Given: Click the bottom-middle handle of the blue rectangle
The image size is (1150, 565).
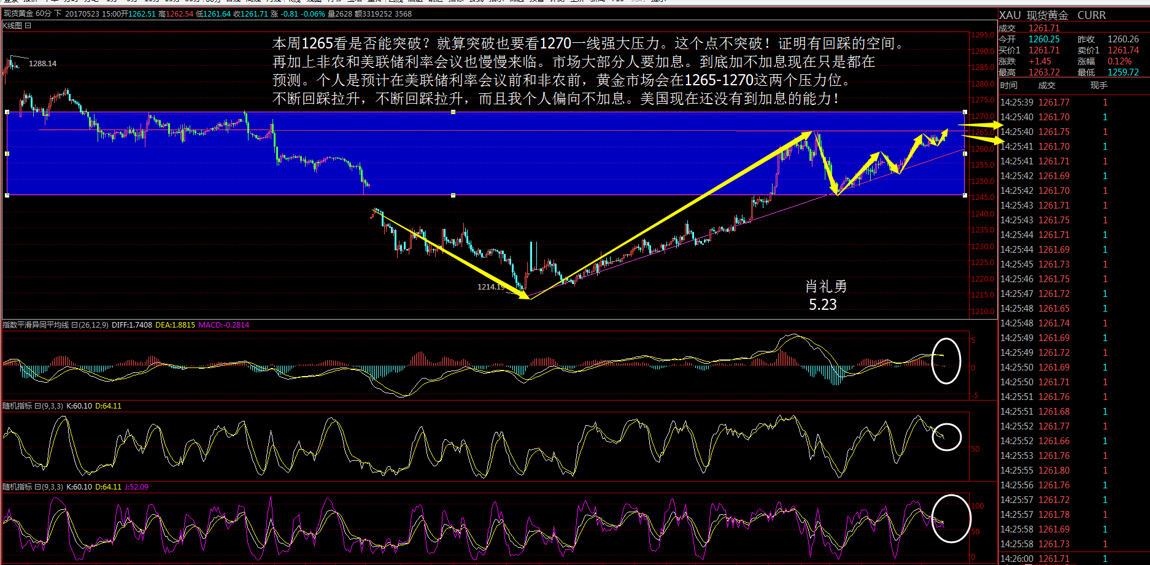Looking at the screenshot, I should click(x=453, y=195).
